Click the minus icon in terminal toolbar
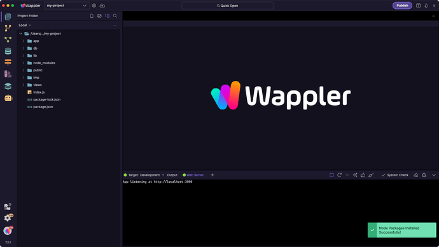The image size is (439, 247). 347,175
